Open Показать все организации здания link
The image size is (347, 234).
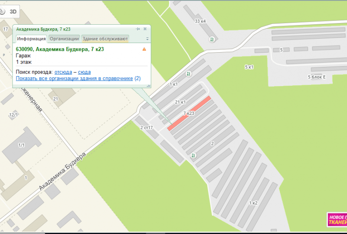coord(74,78)
